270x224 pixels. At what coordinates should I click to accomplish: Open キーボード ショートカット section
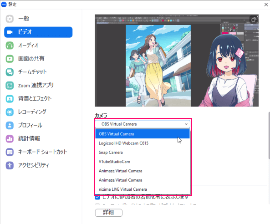38,152
